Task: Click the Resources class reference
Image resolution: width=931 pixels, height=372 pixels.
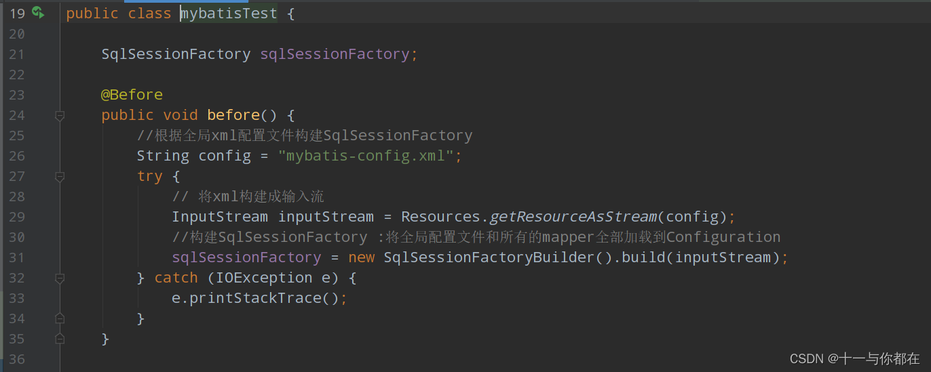Action: click(x=441, y=217)
